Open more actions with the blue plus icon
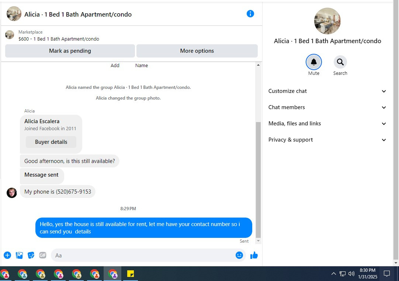The height and width of the screenshot is (281, 399). (7, 255)
